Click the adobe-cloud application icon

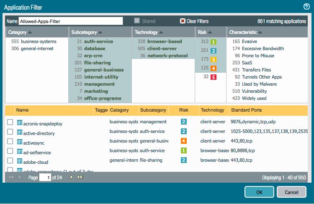(19, 161)
